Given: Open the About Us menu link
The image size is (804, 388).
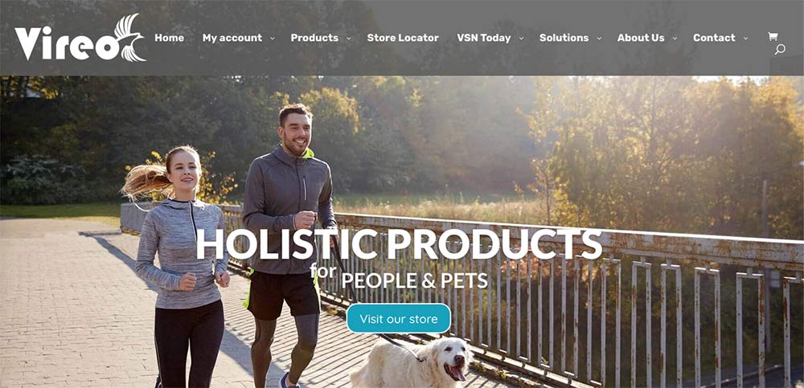Looking at the screenshot, I should pos(641,38).
